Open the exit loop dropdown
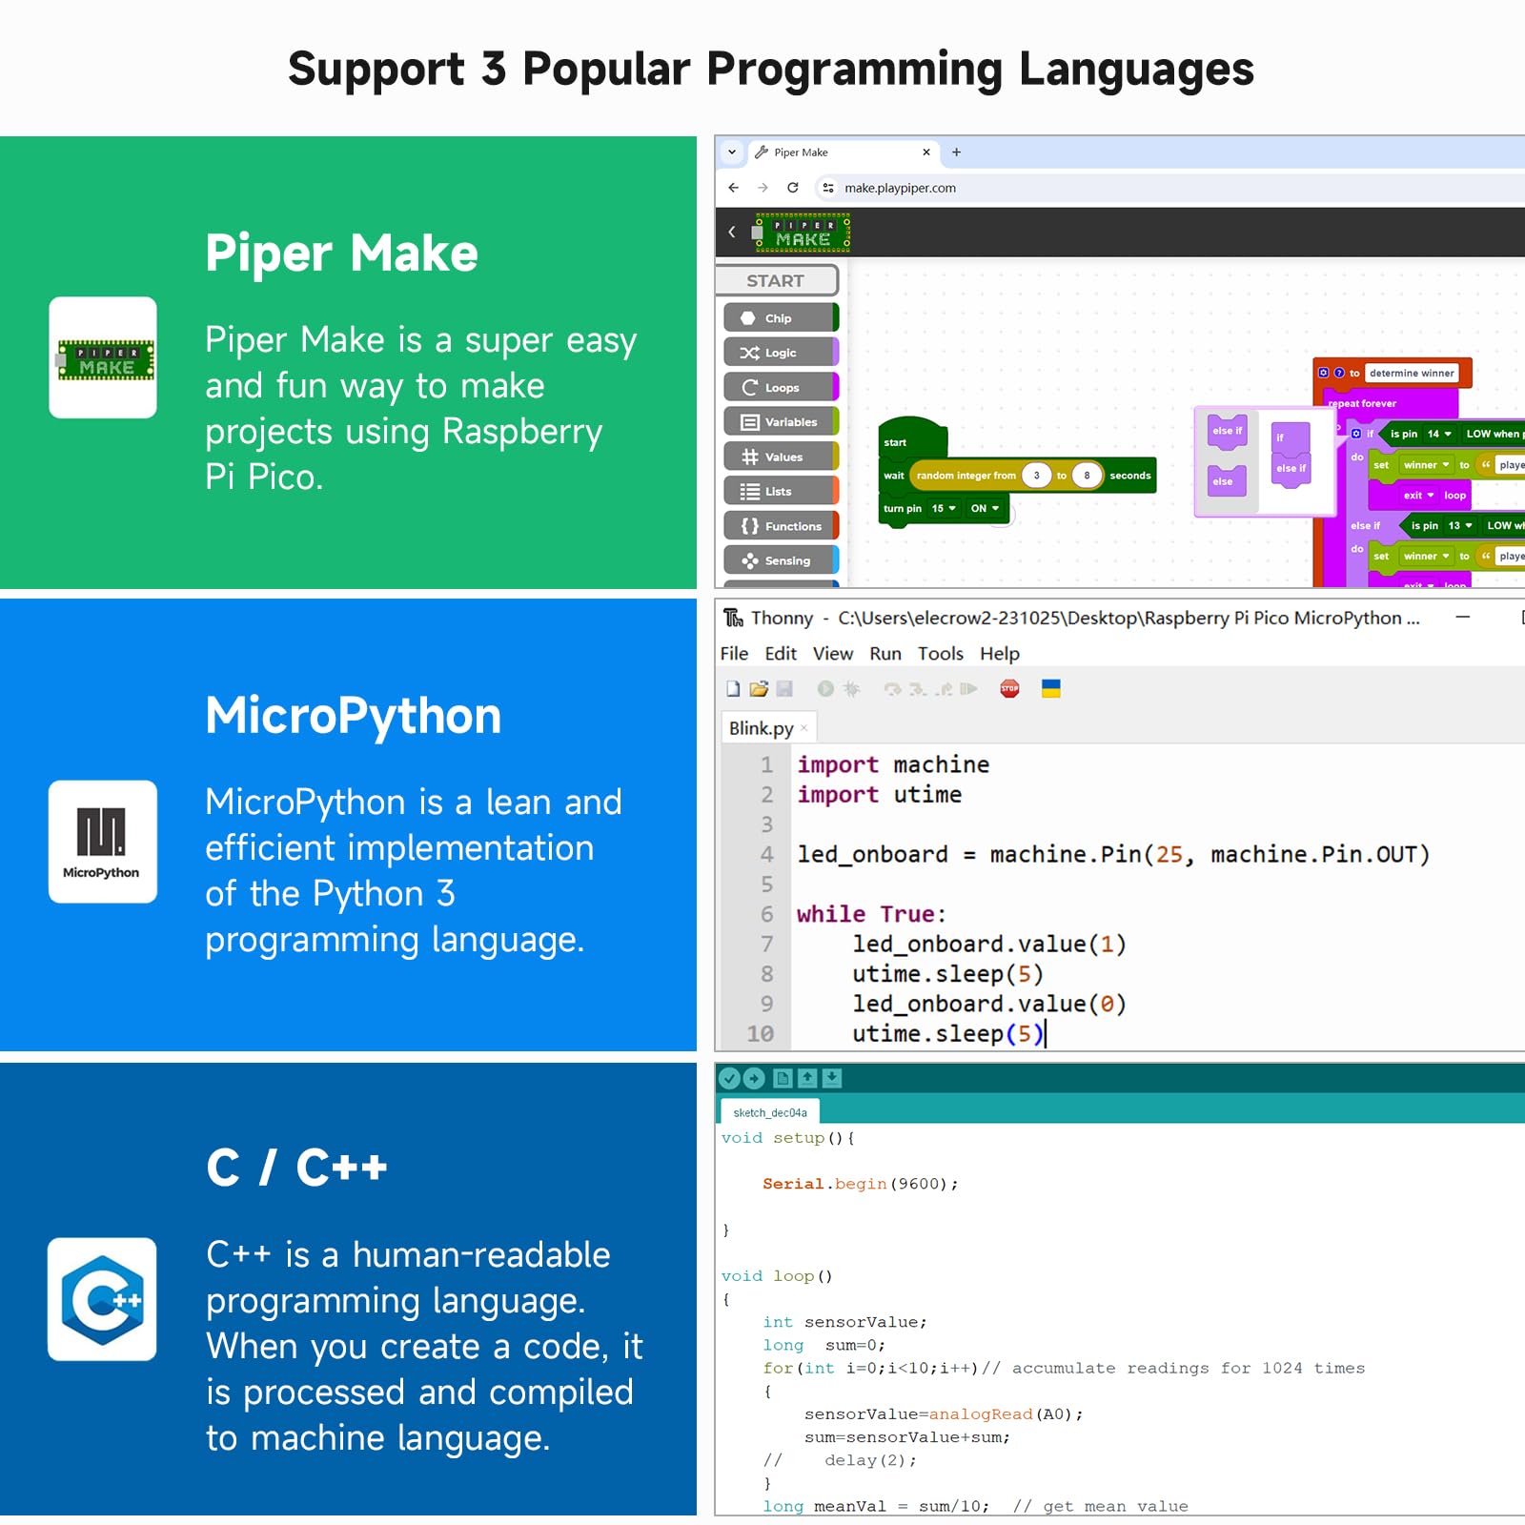The width and height of the screenshot is (1525, 1525). [x=1418, y=496]
